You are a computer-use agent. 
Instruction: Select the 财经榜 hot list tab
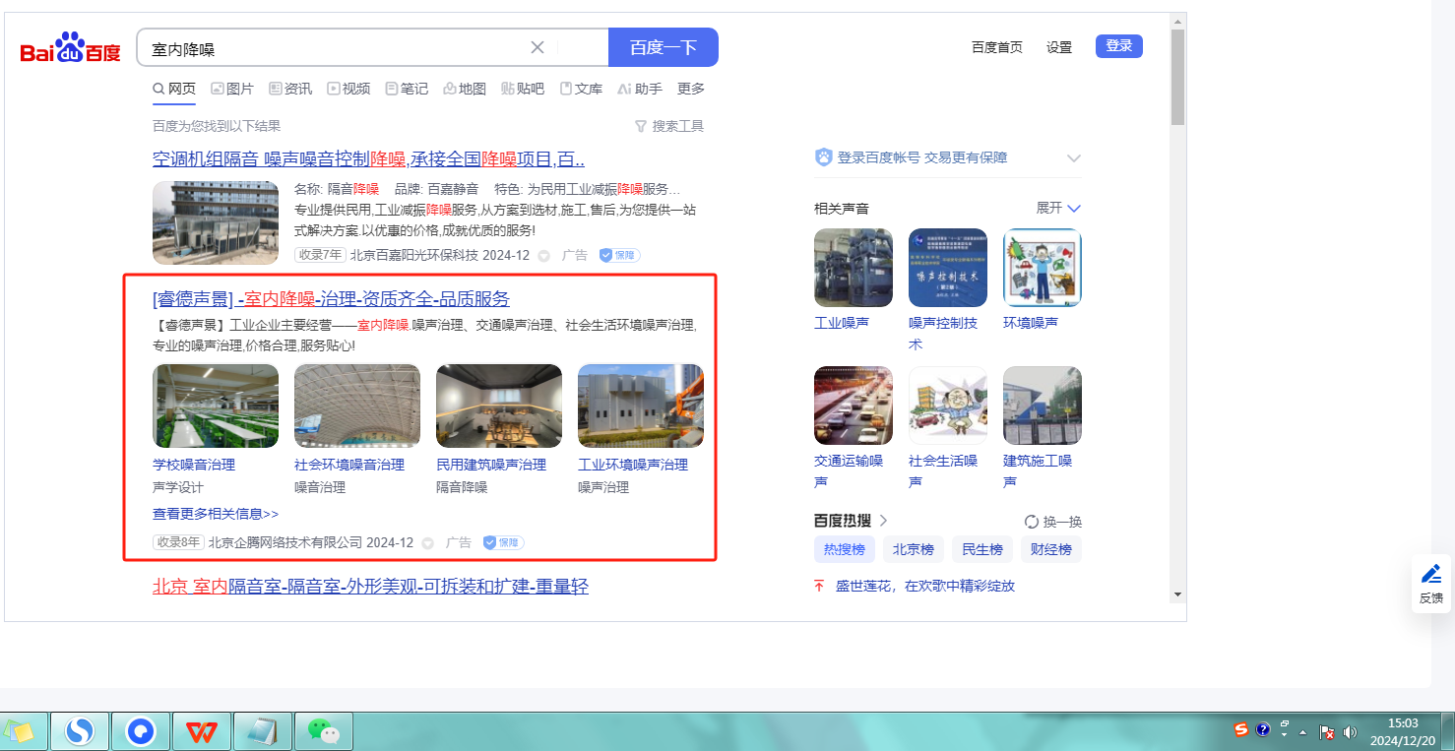pos(1051,549)
